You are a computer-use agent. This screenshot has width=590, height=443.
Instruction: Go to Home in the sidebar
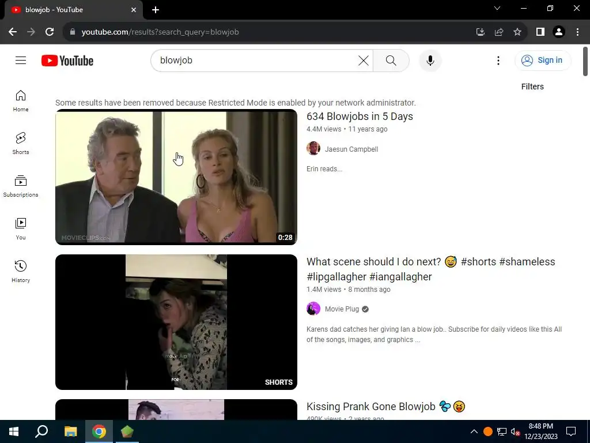(21, 101)
